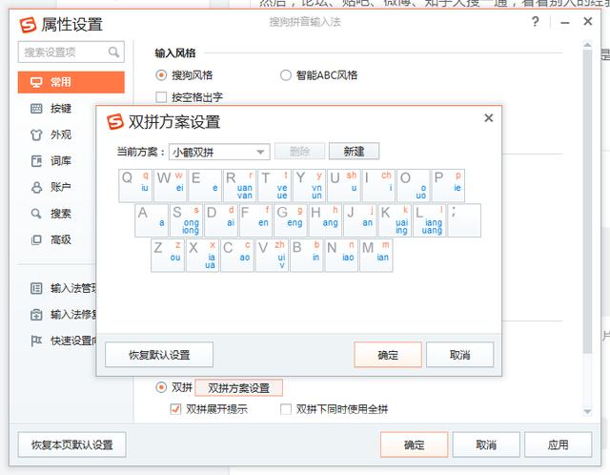
Task: Click the Sogou logo in 双拼方案设置 dialog
Action: coord(115,122)
